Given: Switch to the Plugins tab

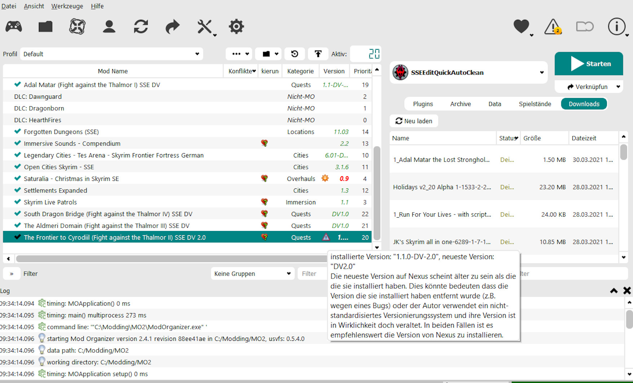Looking at the screenshot, I should tap(423, 104).
